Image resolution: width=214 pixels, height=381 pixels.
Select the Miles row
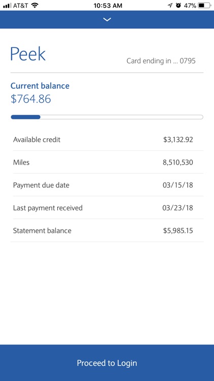(x=107, y=162)
